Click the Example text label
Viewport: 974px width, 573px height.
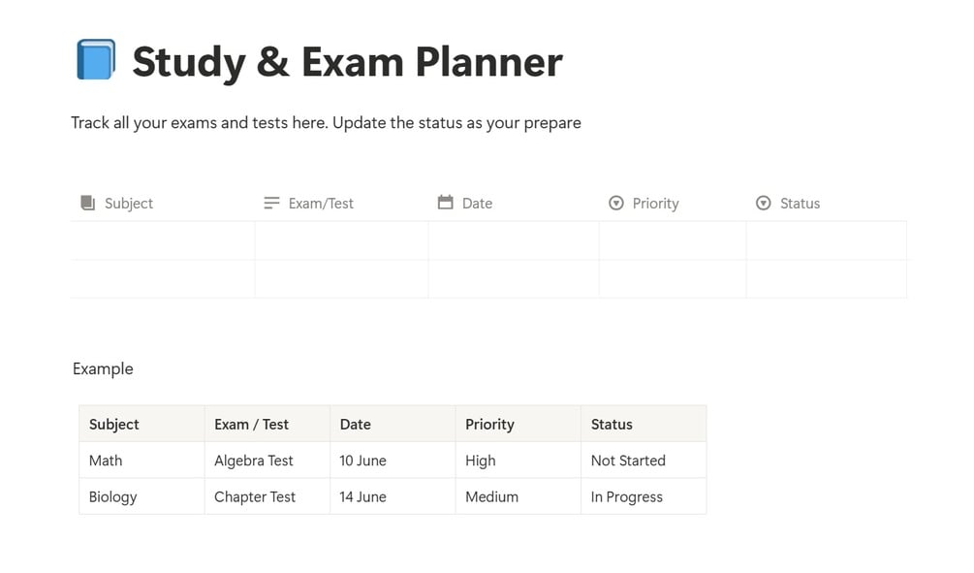(103, 368)
